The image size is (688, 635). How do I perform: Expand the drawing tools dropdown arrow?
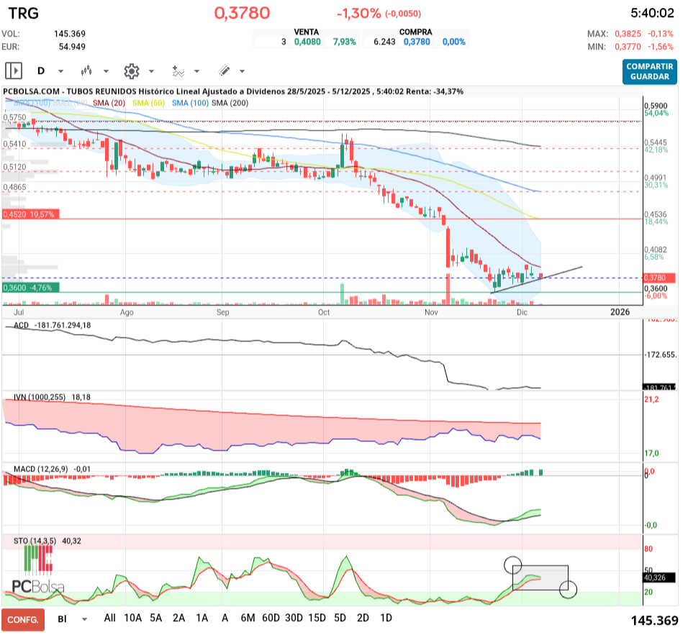tap(242, 71)
